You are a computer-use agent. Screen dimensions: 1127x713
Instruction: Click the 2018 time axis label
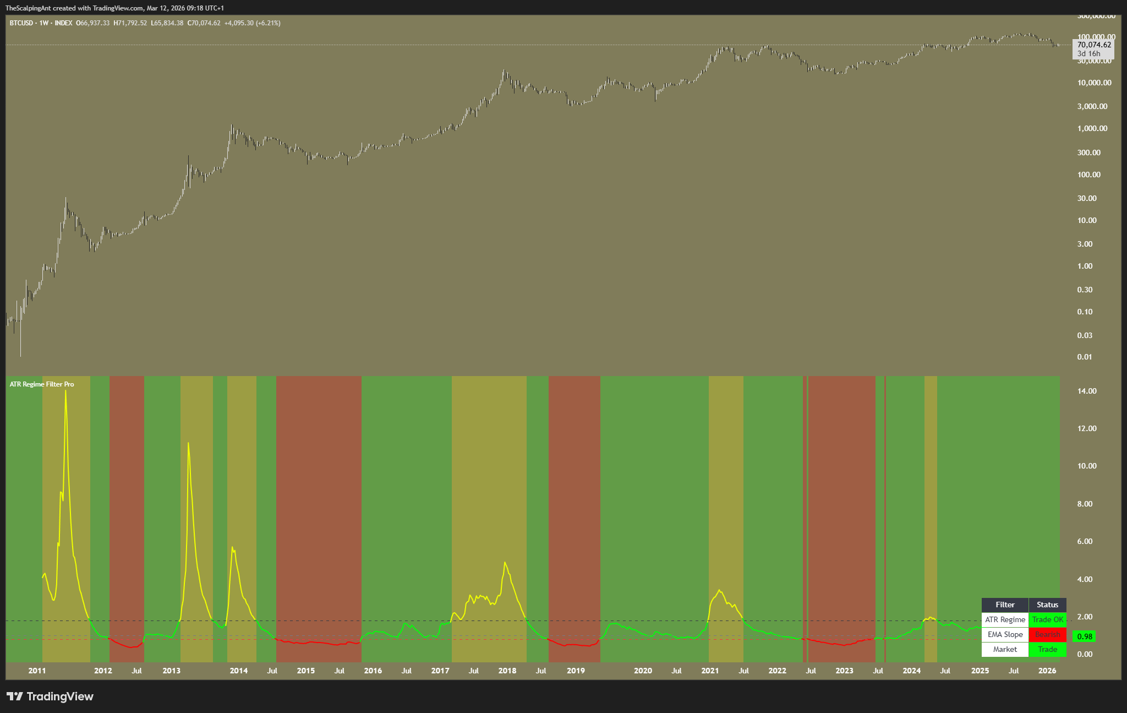tap(507, 671)
